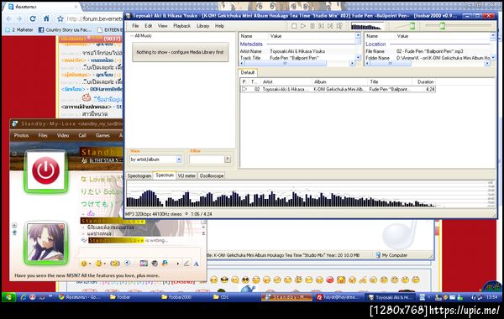Screen dimensions: 504x319
Task: Open the MSN emoticon picker smiley
Action: [84, 264]
